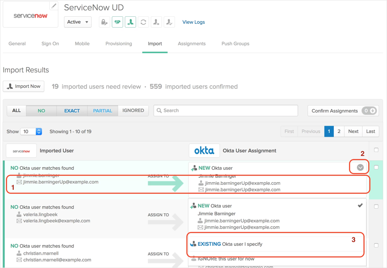Screen dimensions: 387x268
Task: Click the lock and key icon
Action: [104, 22]
